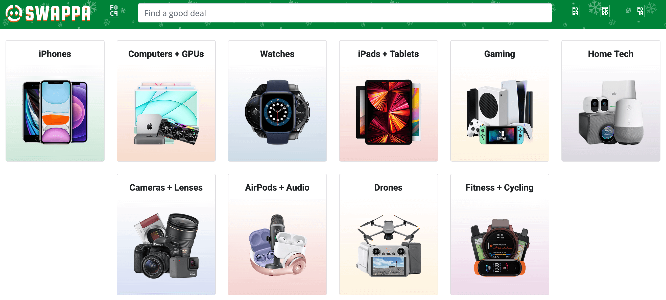Click the game consoles image
This screenshot has height=300, width=666.
tap(499, 112)
